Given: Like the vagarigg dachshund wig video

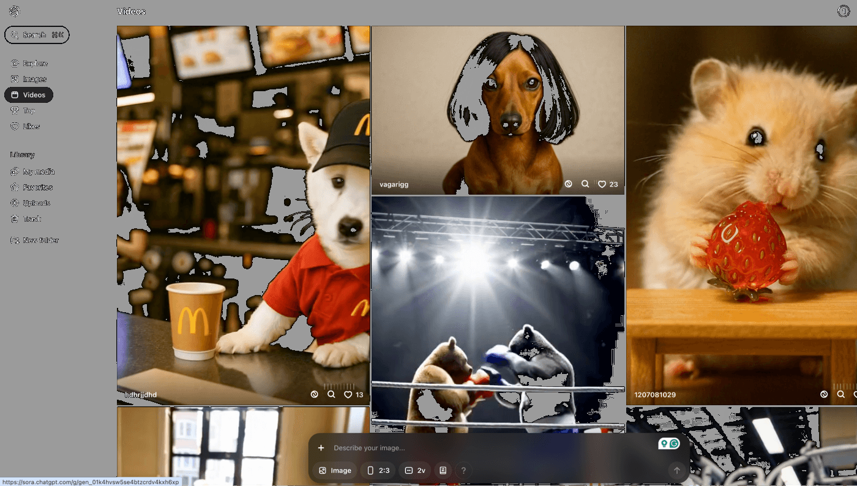Looking at the screenshot, I should (602, 184).
